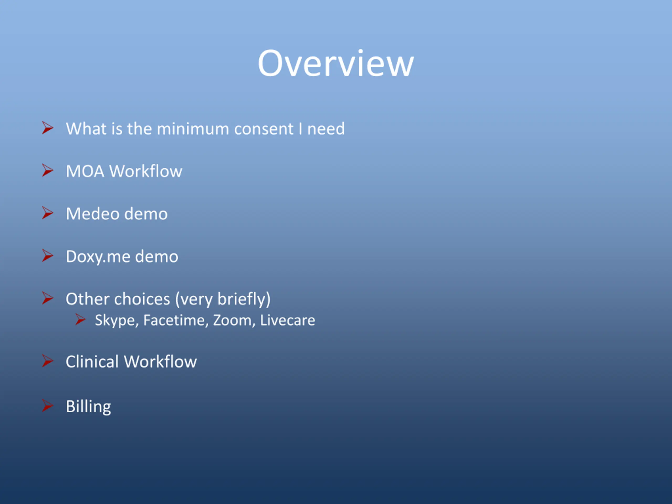Image resolution: width=672 pixels, height=504 pixels.
Task: Click the arrow bullet beside 'Other choices'
Action: [x=48, y=298]
